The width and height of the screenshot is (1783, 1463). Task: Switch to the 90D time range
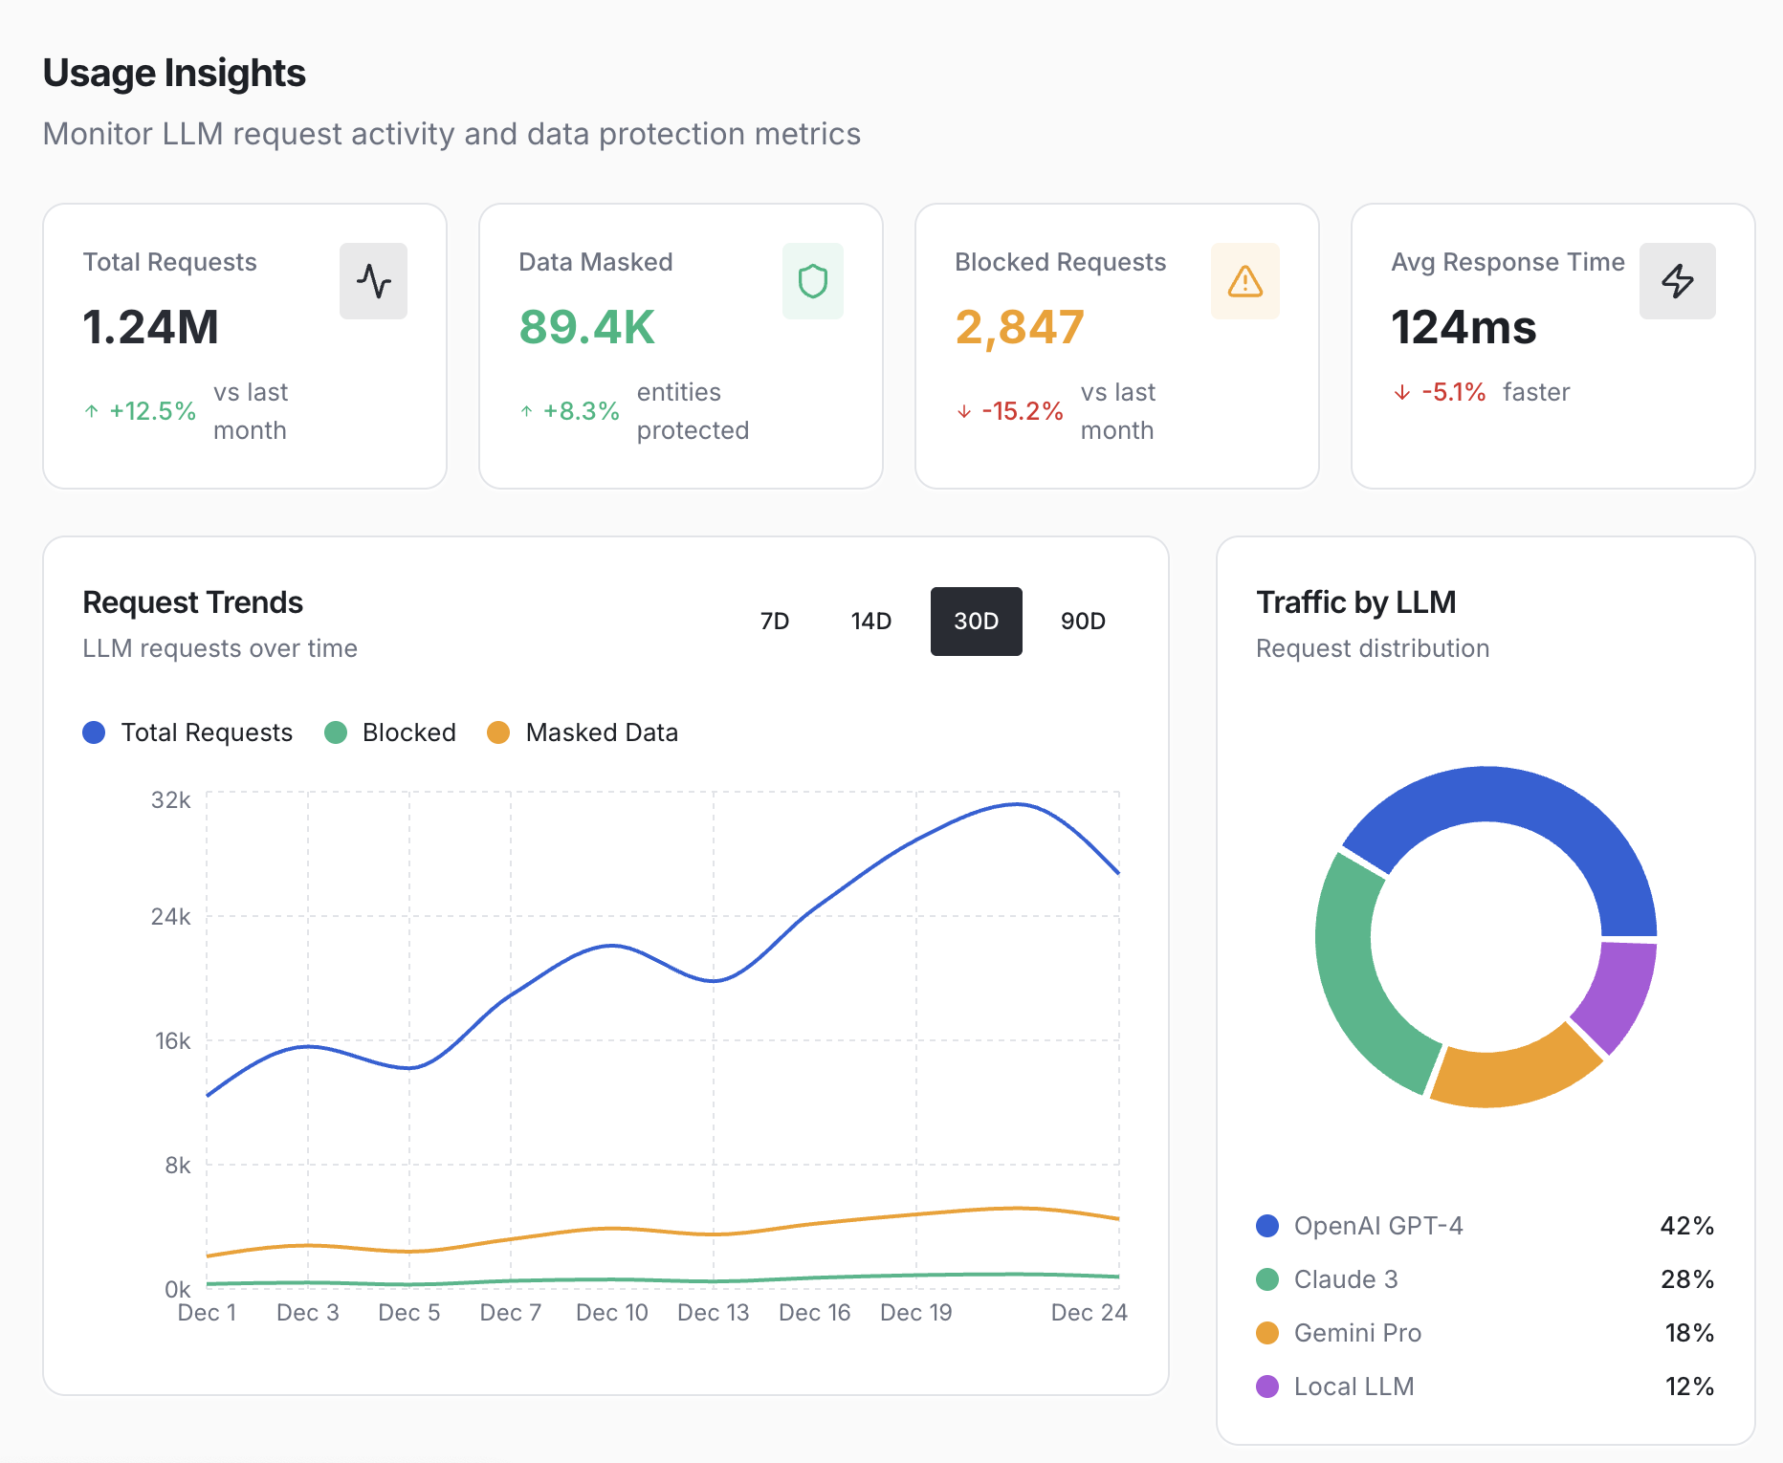point(1081,621)
